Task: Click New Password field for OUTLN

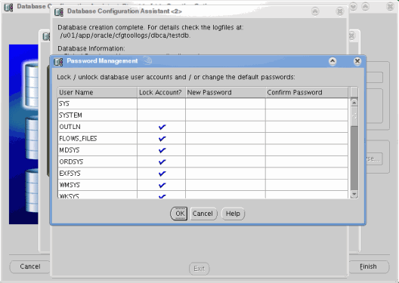Action: [x=225, y=127]
